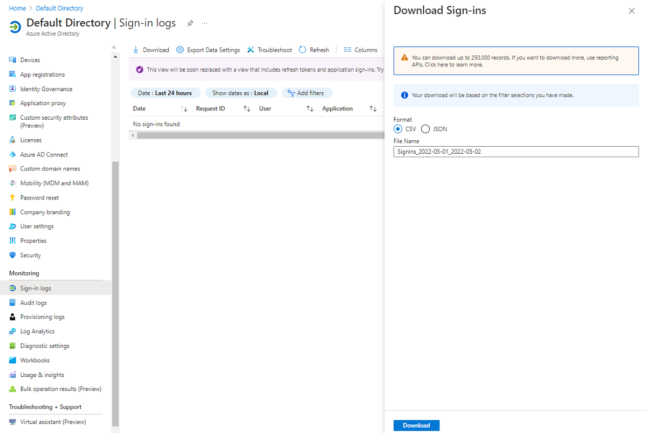This screenshot has height=433, width=647.
Task: Click the Virtual assistant icon
Action: pyautogui.click(x=12, y=422)
